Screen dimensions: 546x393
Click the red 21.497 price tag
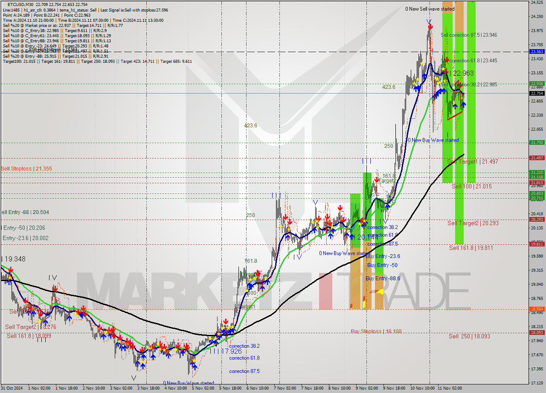(537, 158)
